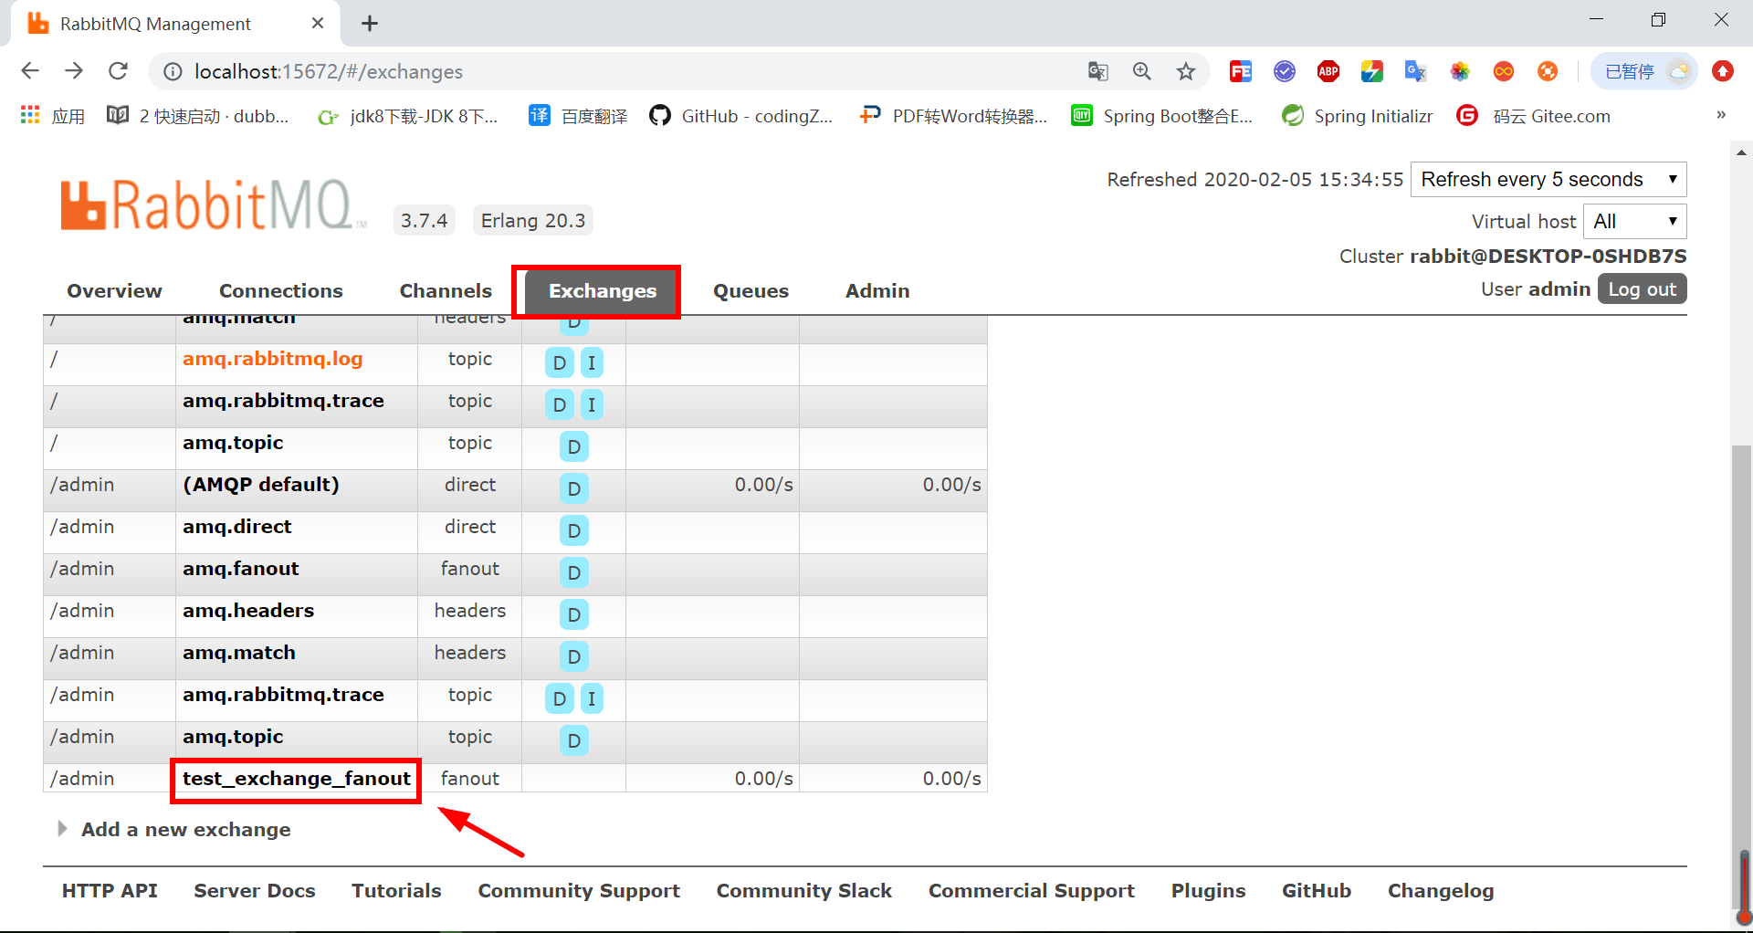Open the test_exchange_fanout exchange

[296, 779]
